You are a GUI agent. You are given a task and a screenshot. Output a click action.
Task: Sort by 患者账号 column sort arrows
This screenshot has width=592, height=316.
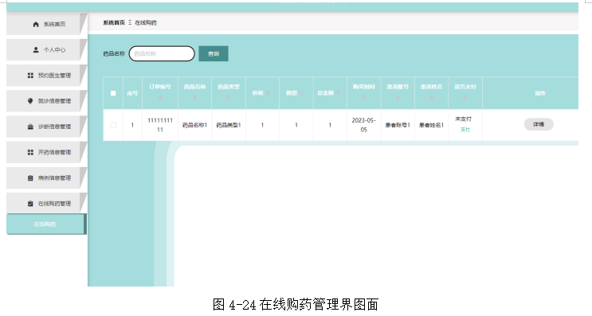[x=398, y=98]
